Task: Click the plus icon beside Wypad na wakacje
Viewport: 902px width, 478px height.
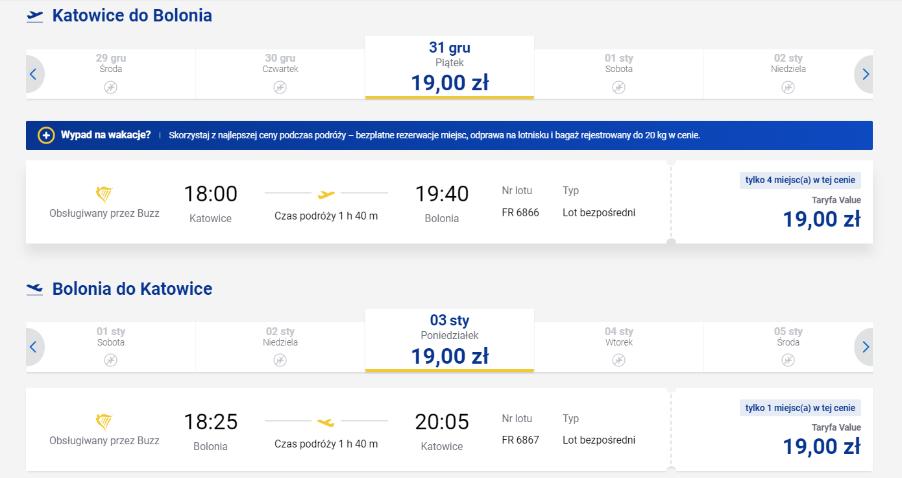Action: [x=46, y=135]
